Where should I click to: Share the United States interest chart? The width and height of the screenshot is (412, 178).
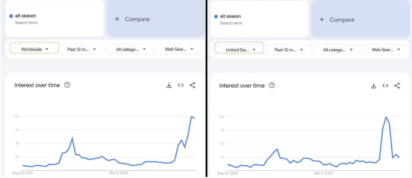[397, 86]
